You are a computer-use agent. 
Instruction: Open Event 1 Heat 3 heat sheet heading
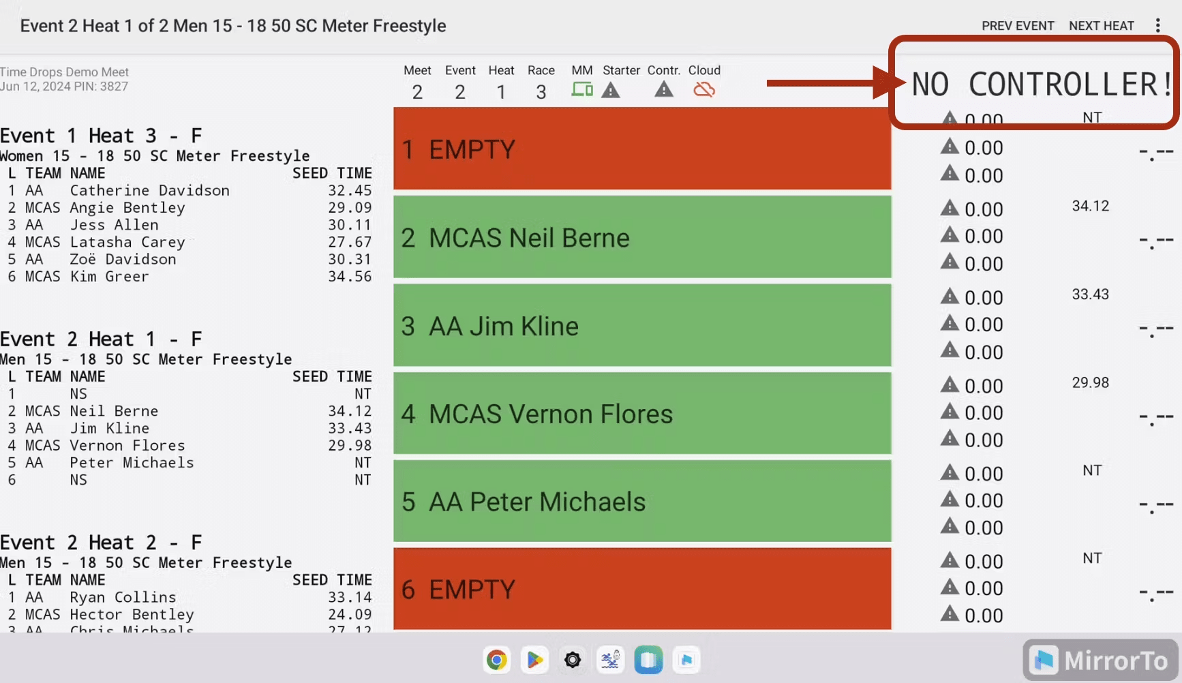tap(101, 136)
